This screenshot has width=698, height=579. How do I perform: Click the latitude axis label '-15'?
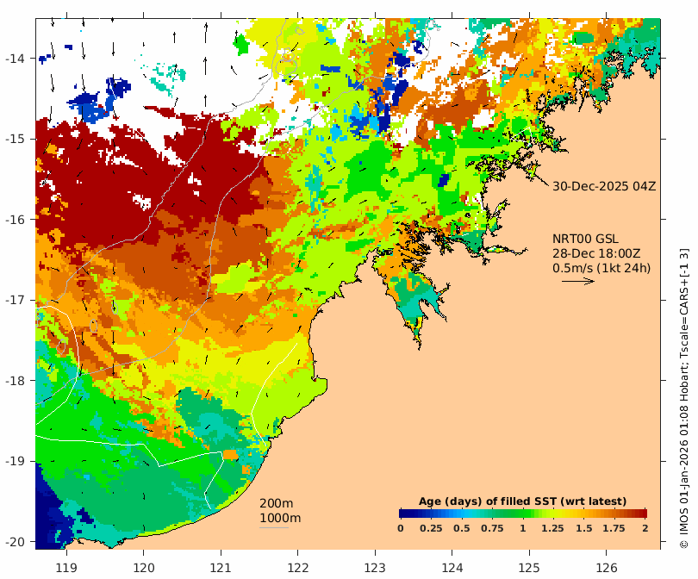coord(15,139)
